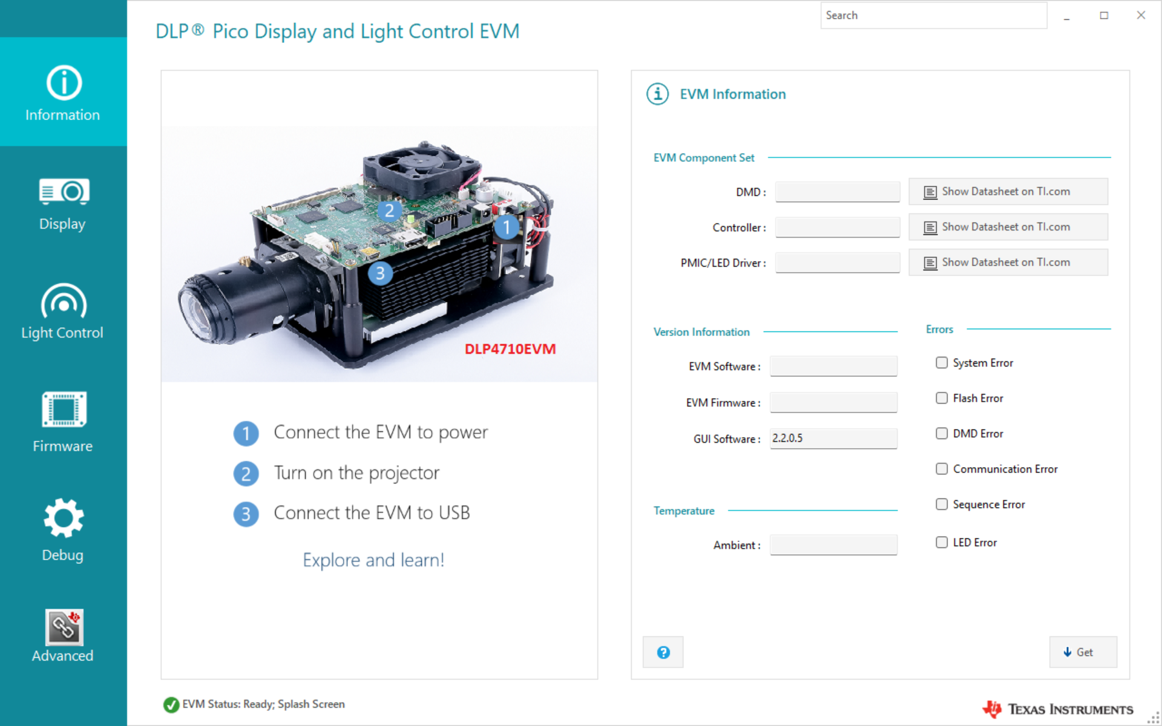Open the Information section in the sidebar
The width and height of the screenshot is (1162, 726).
tap(64, 92)
